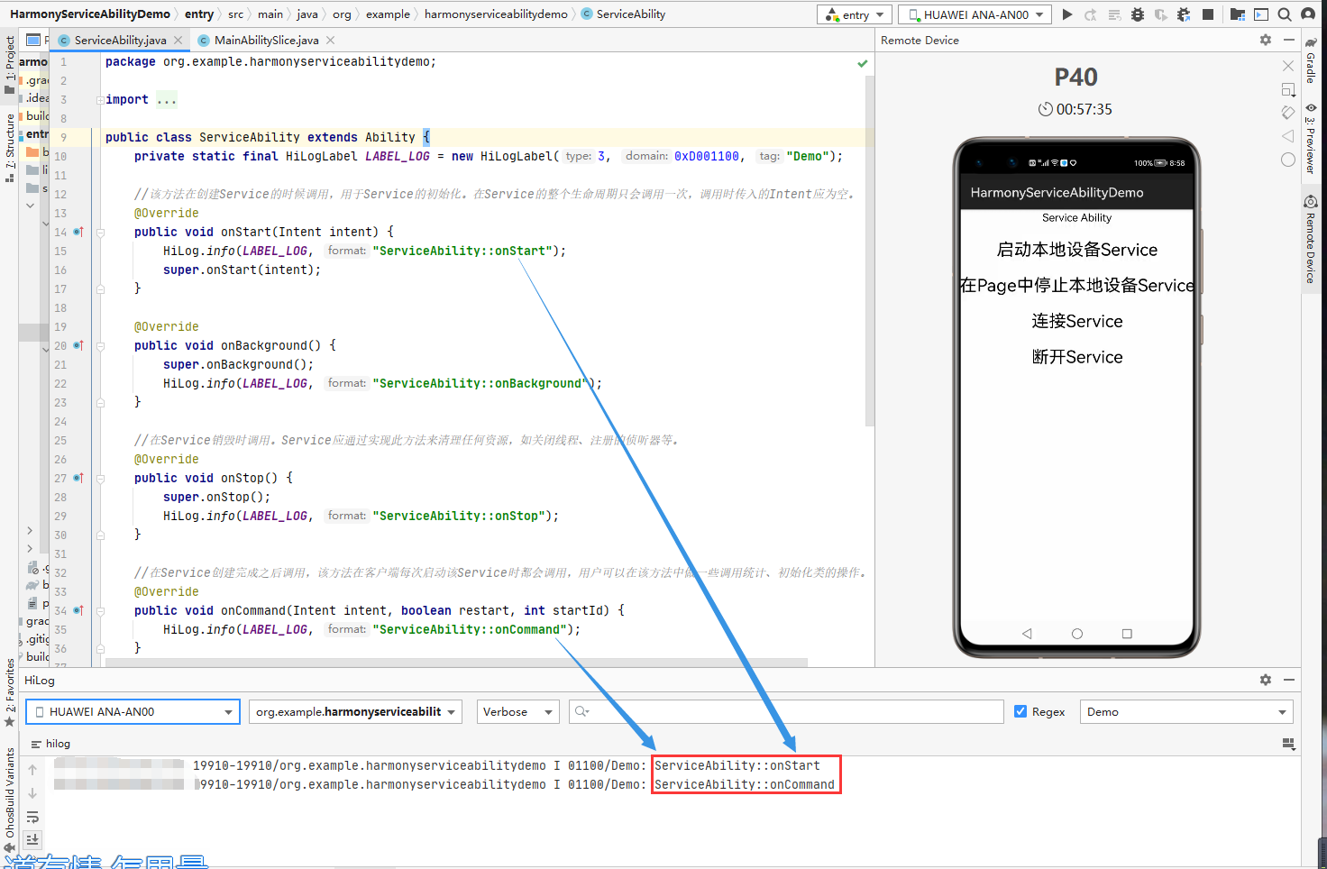The width and height of the screenshot is (1327, 869).
Task: Click the device resolution switch icon in Remote Device sidebar
Action: click(1288, 89)
